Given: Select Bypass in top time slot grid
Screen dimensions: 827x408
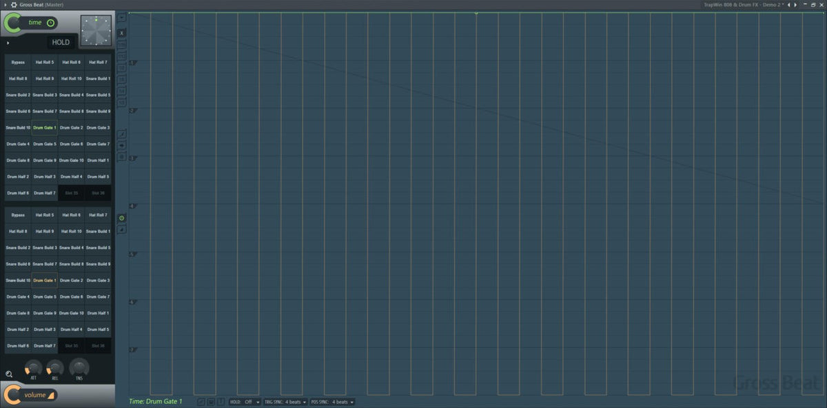Looking at the screenshot, I should [x=18, y=62].
